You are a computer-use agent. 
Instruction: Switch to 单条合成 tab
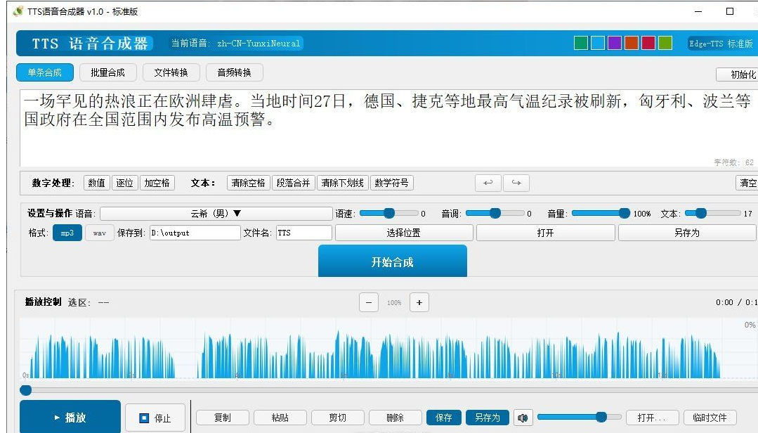44,72
